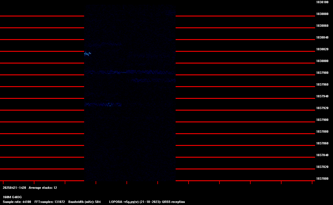Click the 1838000 frequency label
Screen dimensions: 333x205
click(x=322, y=61)
